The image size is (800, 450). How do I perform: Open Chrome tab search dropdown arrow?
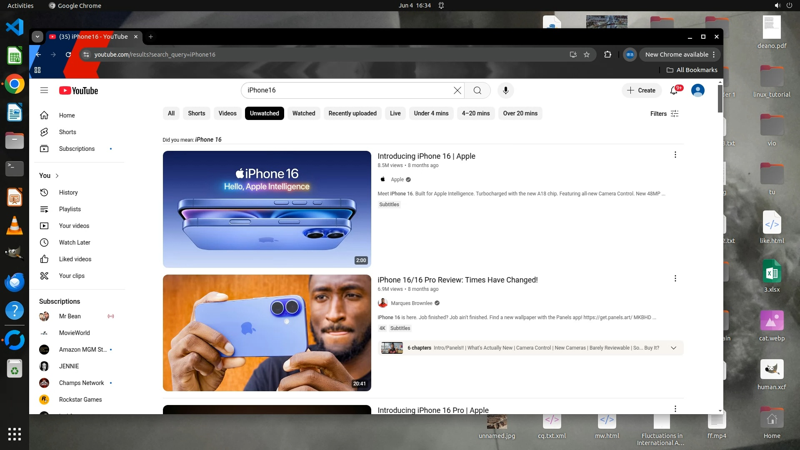coord(37,37)
